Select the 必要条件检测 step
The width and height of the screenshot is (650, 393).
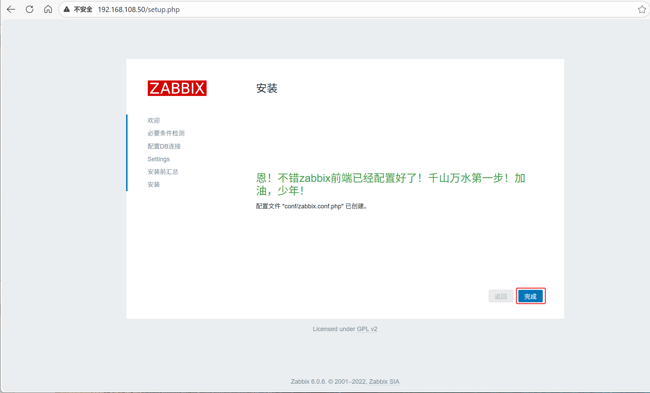[x=166, y=133]
